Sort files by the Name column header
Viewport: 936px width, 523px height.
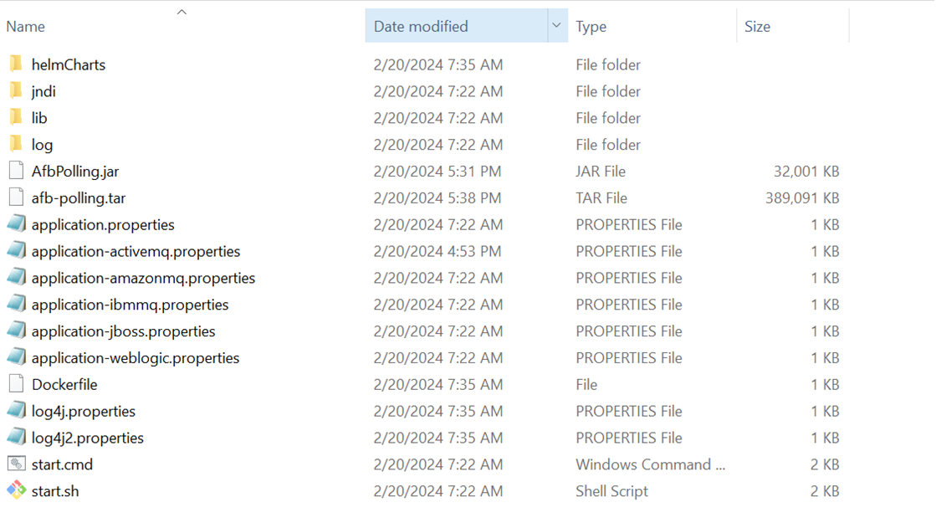pos(25,26)
